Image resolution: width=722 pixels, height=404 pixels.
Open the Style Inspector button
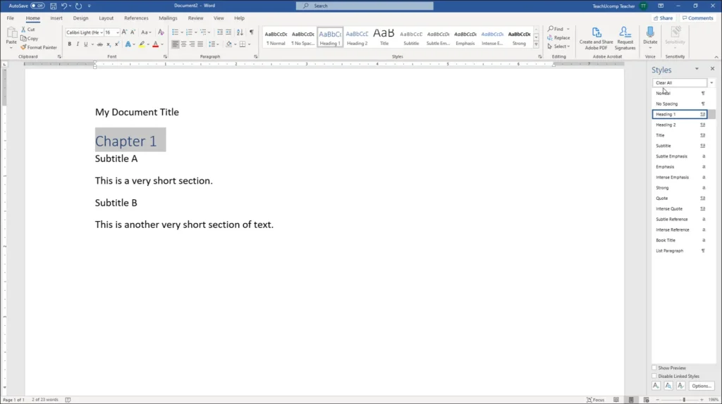[x=668, y=386]
